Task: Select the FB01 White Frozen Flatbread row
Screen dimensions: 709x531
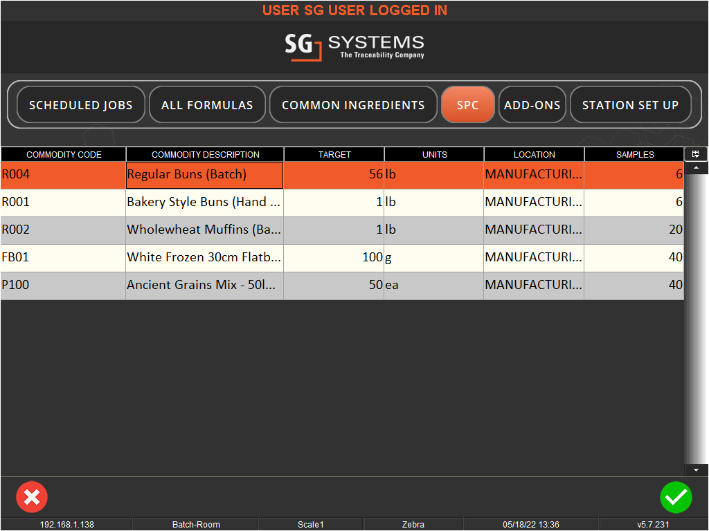Action: pos(204,257)
